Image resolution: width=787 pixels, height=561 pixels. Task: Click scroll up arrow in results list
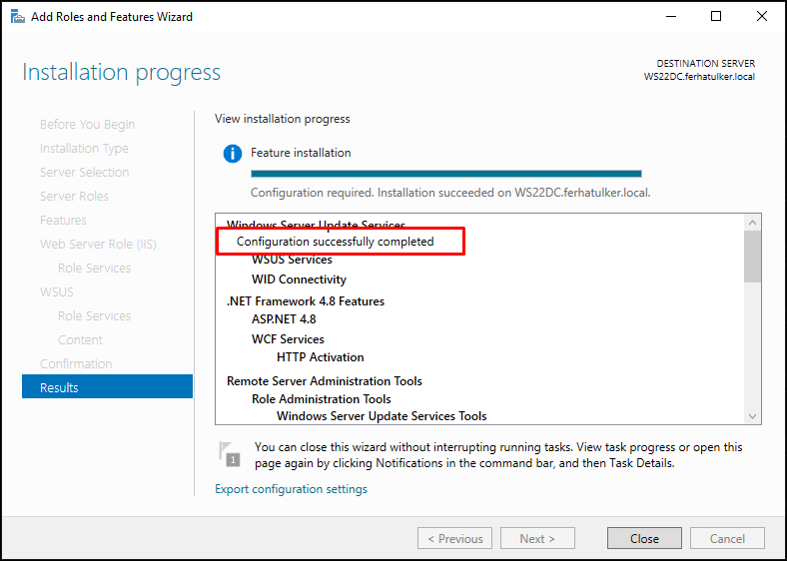coord(752,222)
